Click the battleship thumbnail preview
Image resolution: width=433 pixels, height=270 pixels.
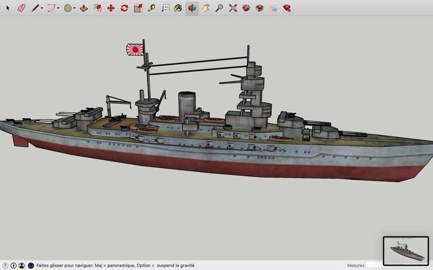click(405, 251)
